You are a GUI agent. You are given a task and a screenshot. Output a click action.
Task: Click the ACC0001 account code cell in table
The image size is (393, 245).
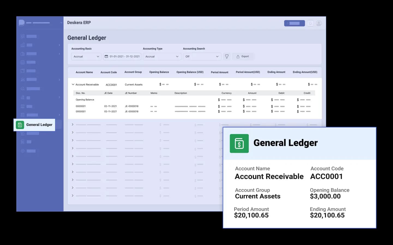111,85
